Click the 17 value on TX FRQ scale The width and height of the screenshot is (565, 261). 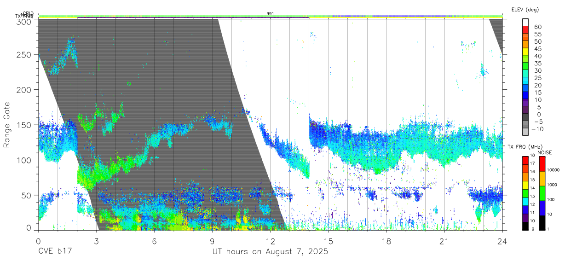[532, 163]
